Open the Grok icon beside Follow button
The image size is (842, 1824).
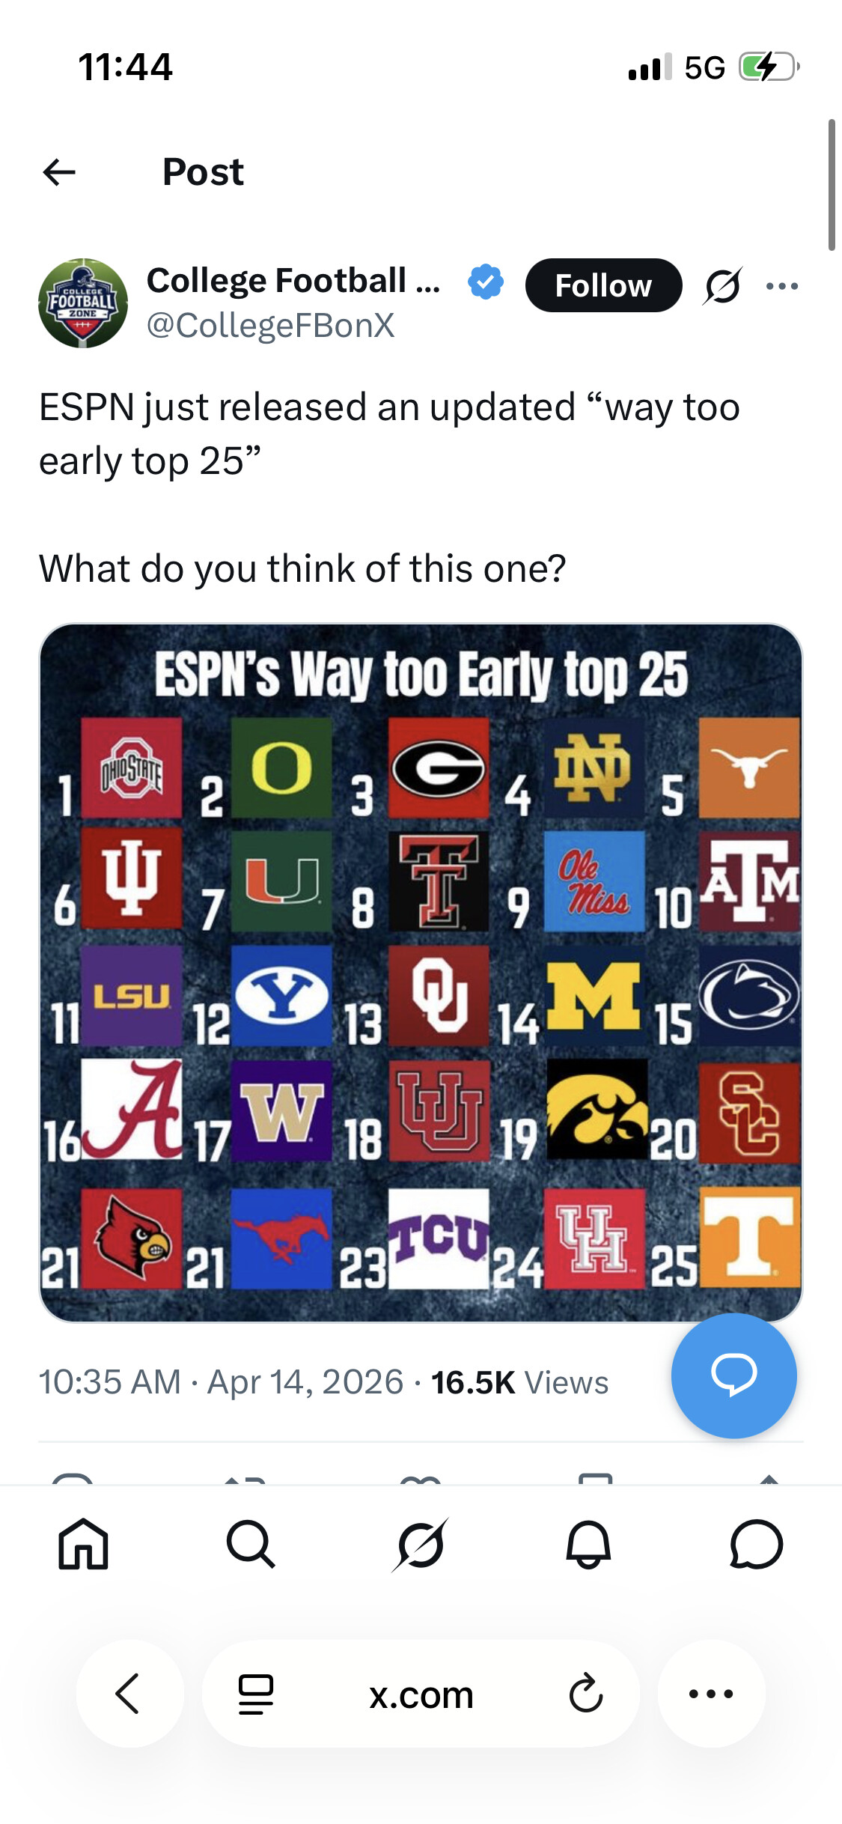coord(723,286)
